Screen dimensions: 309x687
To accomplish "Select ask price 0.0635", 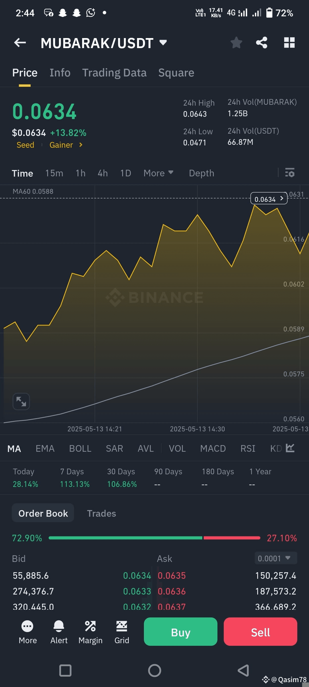I will 172,576.
